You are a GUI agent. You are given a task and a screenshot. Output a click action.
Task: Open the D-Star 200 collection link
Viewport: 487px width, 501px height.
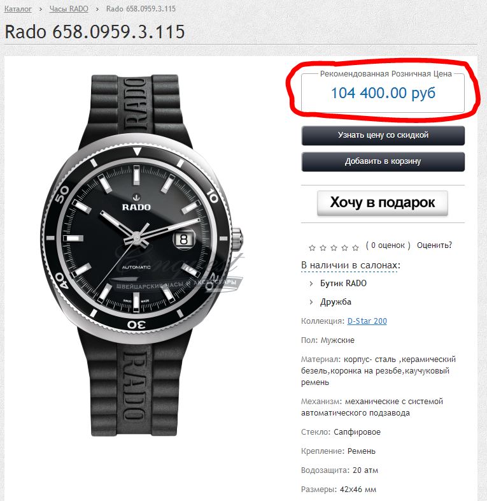click(x=367, y=321)
